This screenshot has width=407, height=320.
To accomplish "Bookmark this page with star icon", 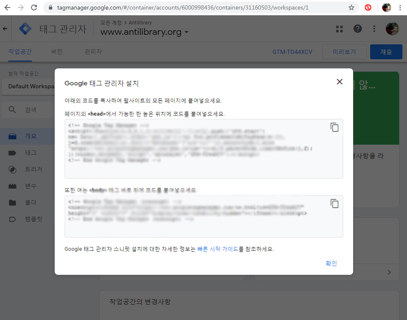I will click(351, 7).
